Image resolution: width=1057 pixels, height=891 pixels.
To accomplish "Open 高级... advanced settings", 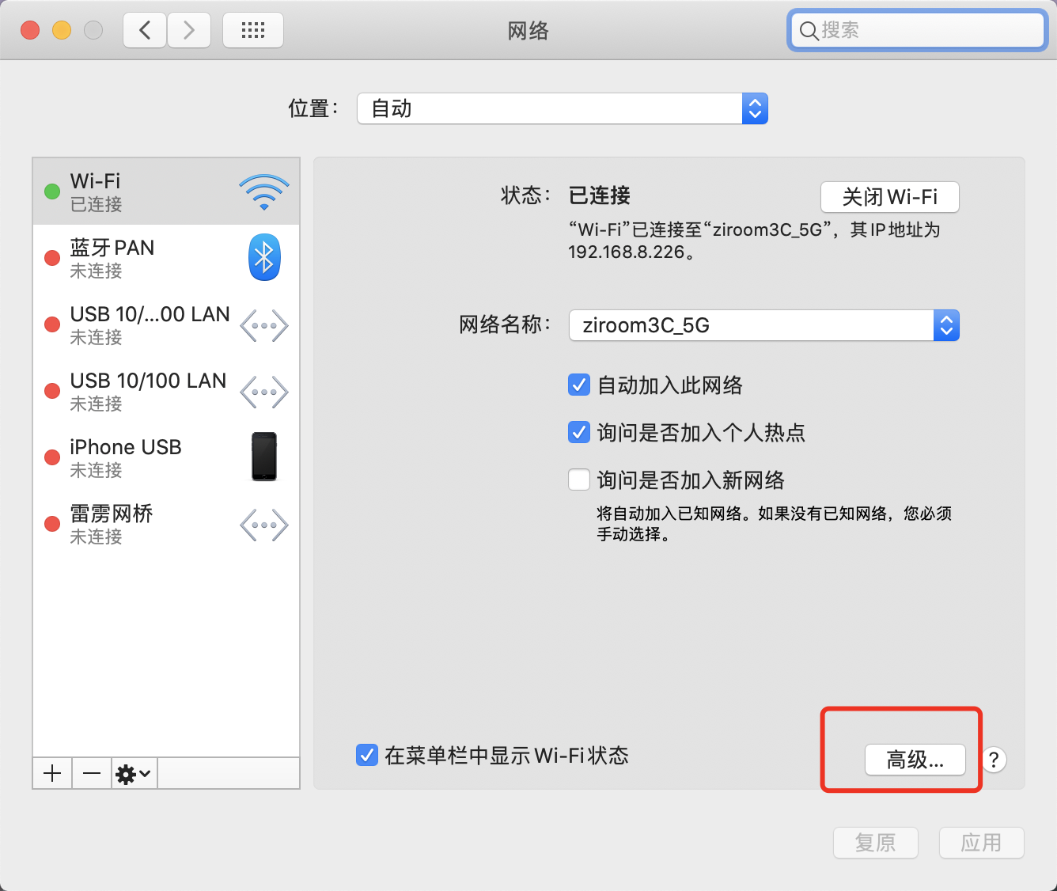I will pos(915,760).
